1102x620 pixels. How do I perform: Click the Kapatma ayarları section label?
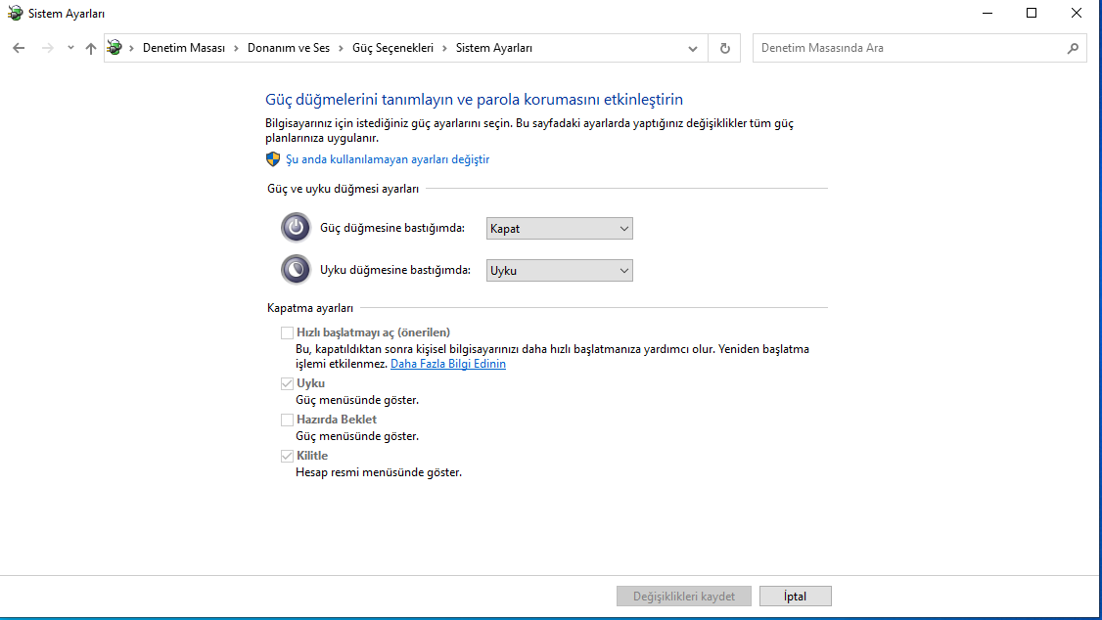tap(310, 308)
